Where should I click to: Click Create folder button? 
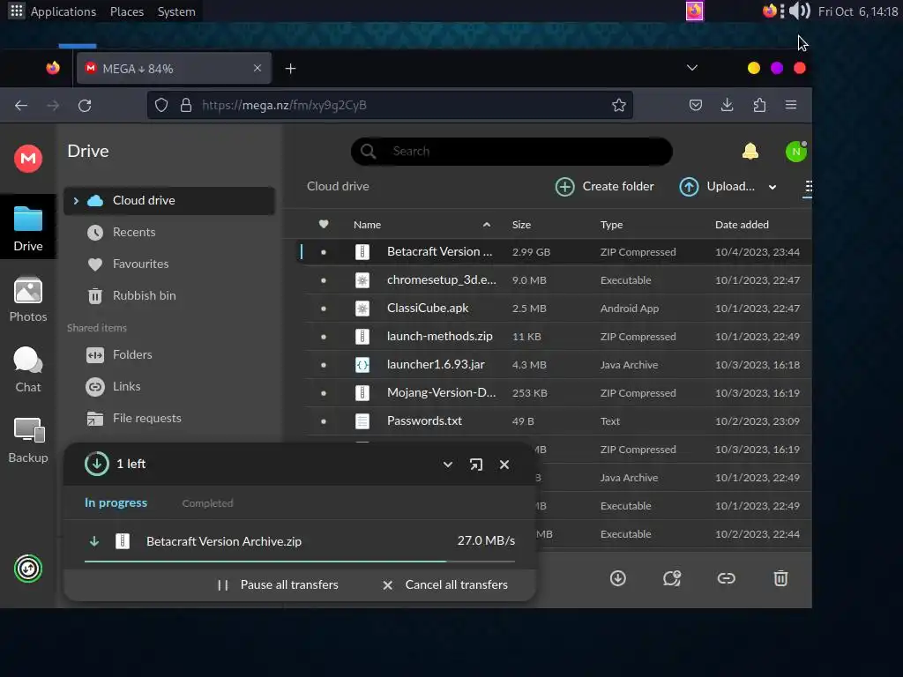tap(605, 187)
